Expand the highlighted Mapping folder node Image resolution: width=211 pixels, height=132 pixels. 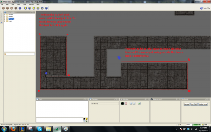tap(5, 19)
